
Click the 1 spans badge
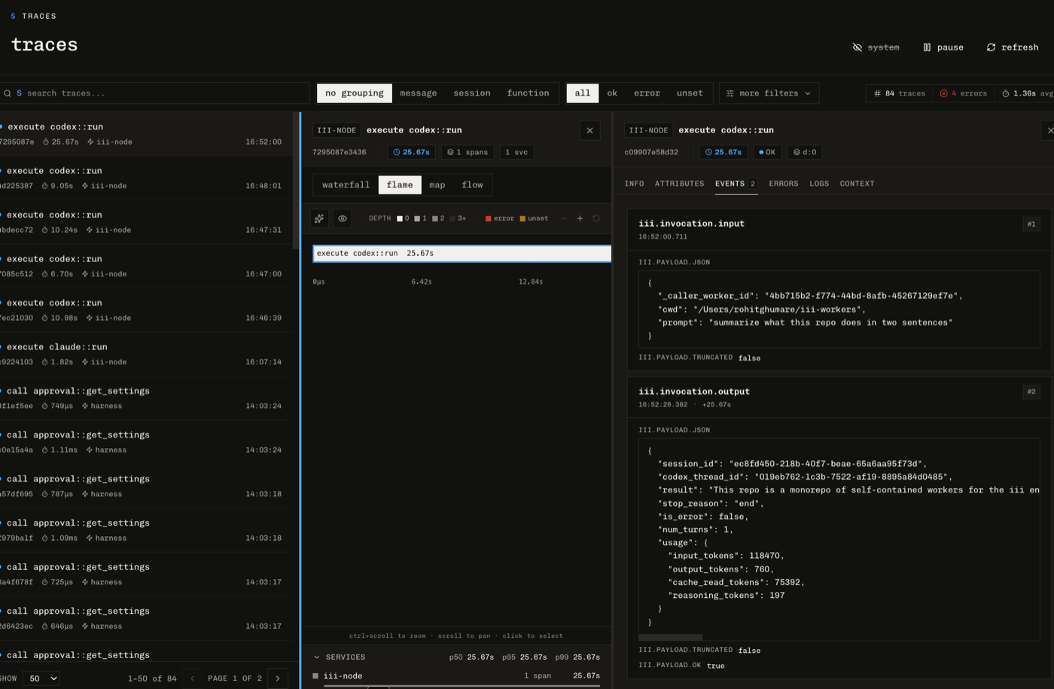coord(468,152)
